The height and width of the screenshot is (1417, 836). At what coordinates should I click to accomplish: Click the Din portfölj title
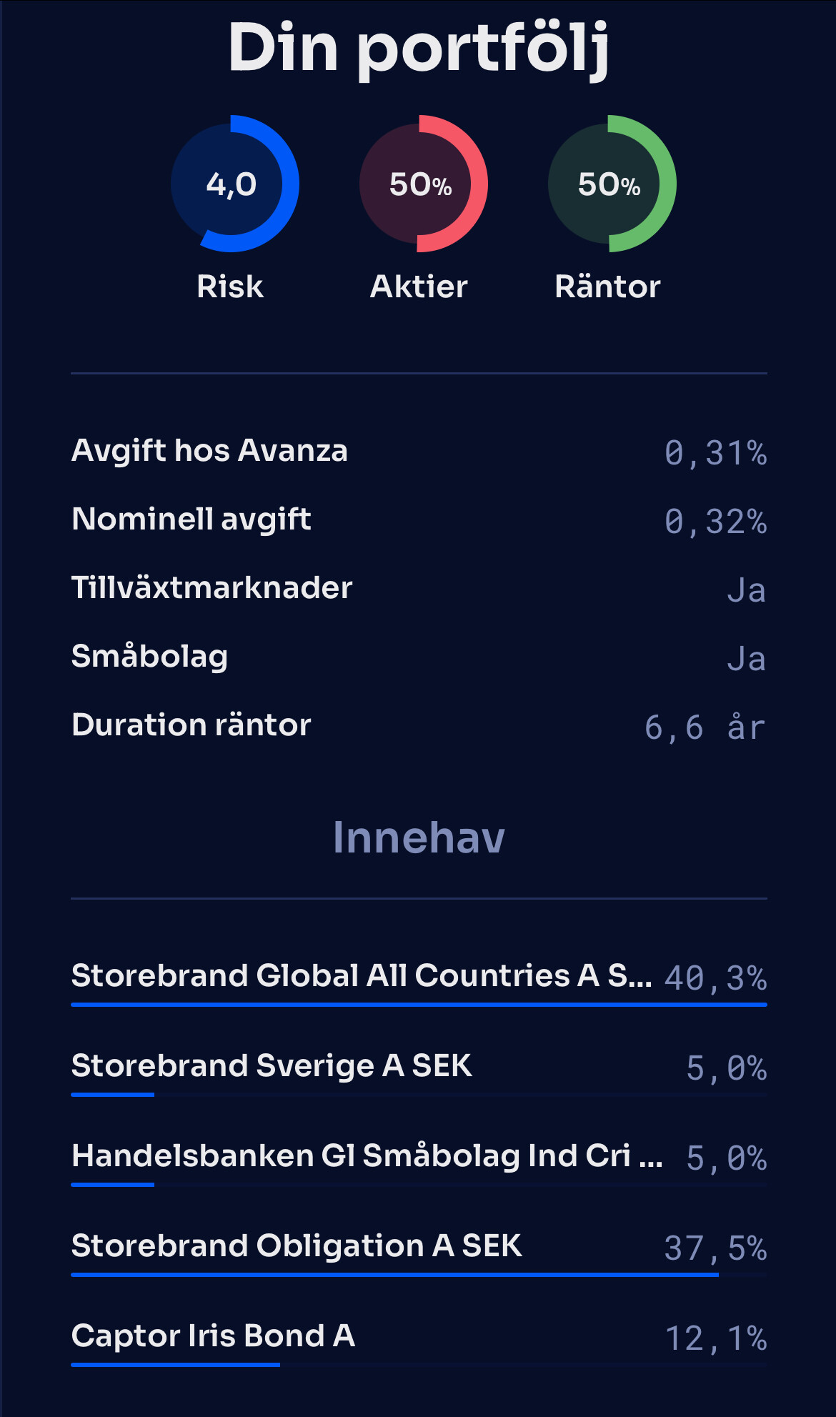pyautogui.click(x=419, y=49)
